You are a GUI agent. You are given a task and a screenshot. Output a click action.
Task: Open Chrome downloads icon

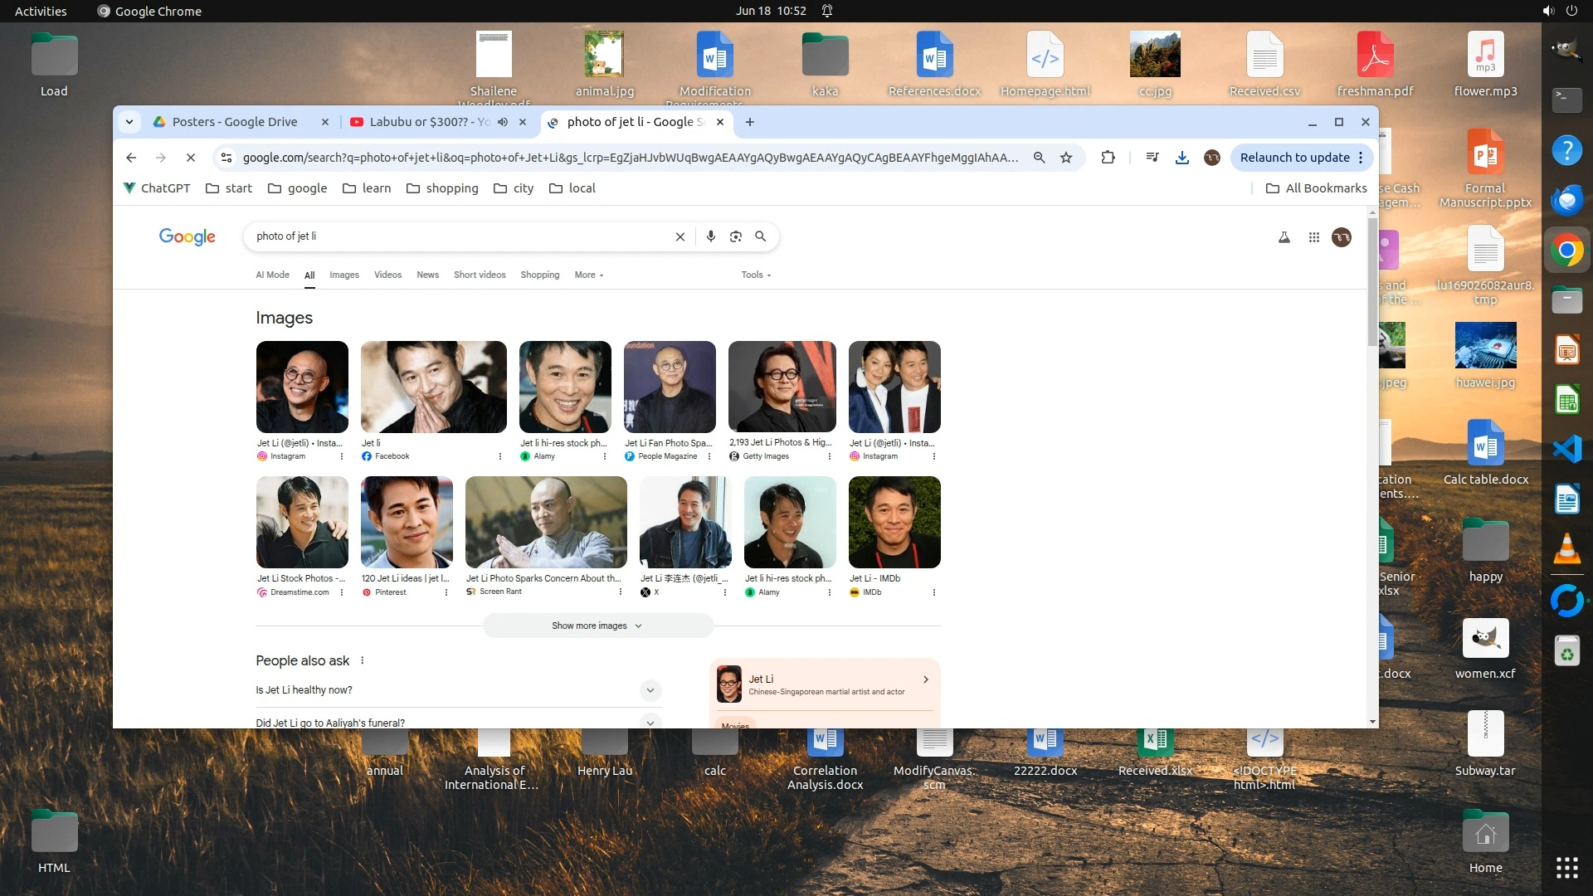pos(1181,158)
